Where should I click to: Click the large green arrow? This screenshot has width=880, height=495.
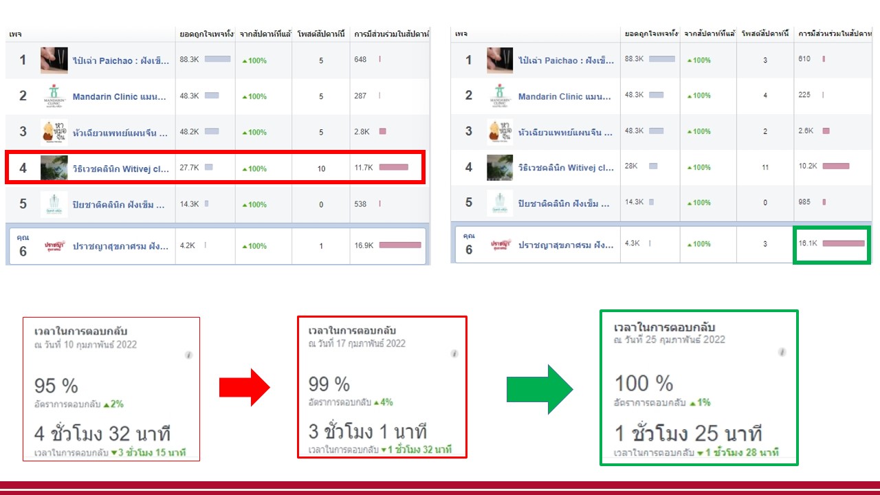click(539, 390)
